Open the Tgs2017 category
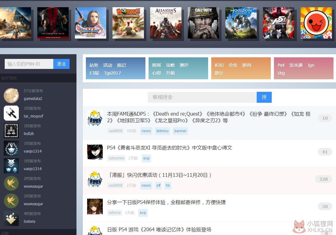 (x=113, y=73)
